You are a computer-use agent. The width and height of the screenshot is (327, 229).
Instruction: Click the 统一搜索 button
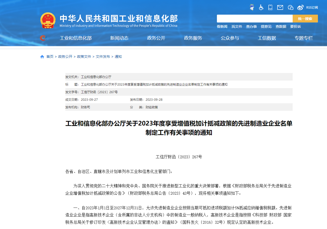click(305, 18)
